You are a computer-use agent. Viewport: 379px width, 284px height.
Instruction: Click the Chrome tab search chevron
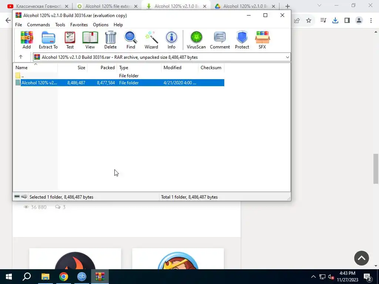pos(319,5)
